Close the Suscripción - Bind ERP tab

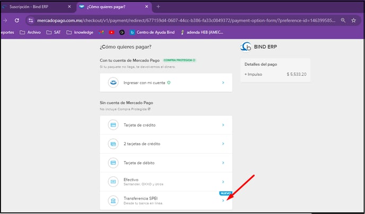point(69,7)
